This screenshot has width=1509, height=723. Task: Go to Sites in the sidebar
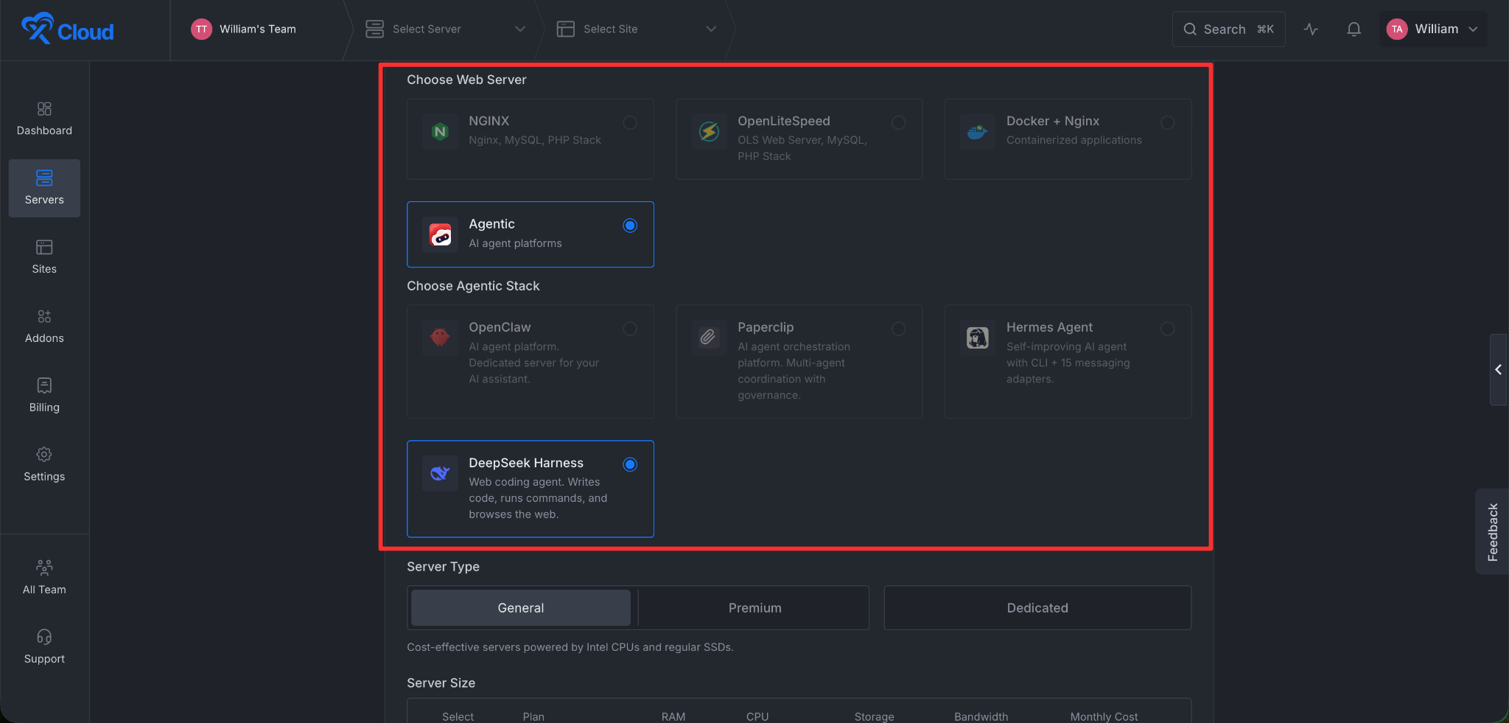[x=44, y=257]
